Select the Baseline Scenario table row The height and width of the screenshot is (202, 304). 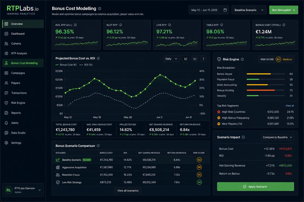pyautogui.click(x=131, y=160)
